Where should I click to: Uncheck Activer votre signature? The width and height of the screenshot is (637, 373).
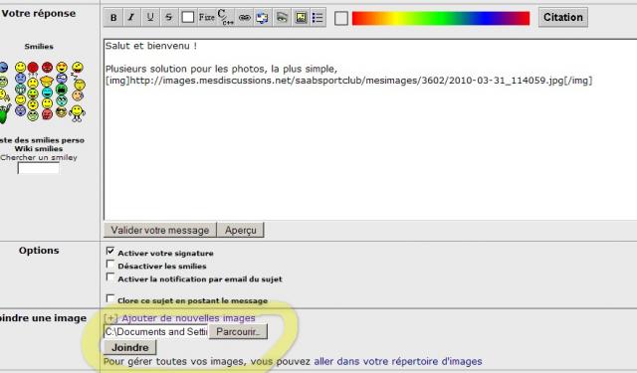110,251
